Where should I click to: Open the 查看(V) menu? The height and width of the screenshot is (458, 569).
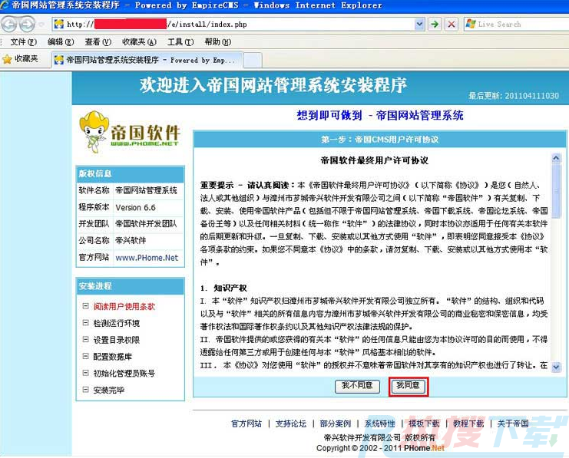tap(98, 42)
